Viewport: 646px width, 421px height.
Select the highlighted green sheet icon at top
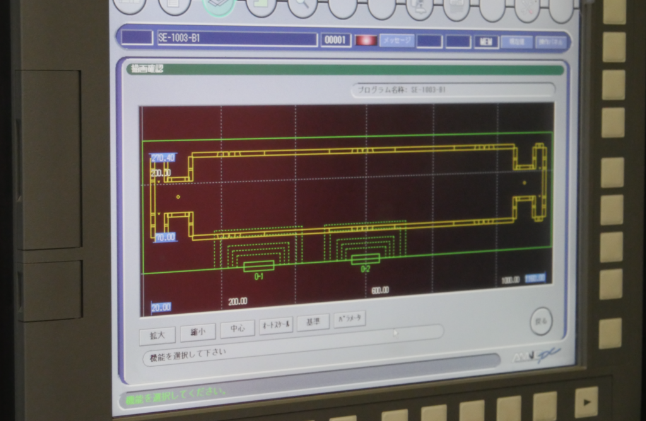tap(219, 6)
